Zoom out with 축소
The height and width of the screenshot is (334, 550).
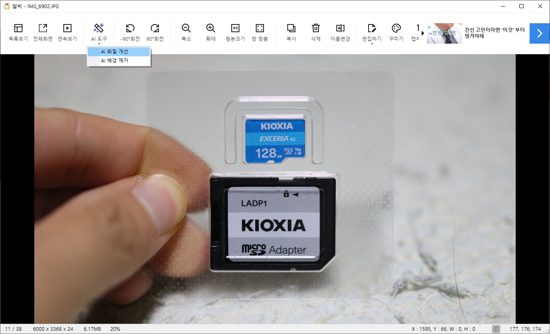tap(186, 33)
